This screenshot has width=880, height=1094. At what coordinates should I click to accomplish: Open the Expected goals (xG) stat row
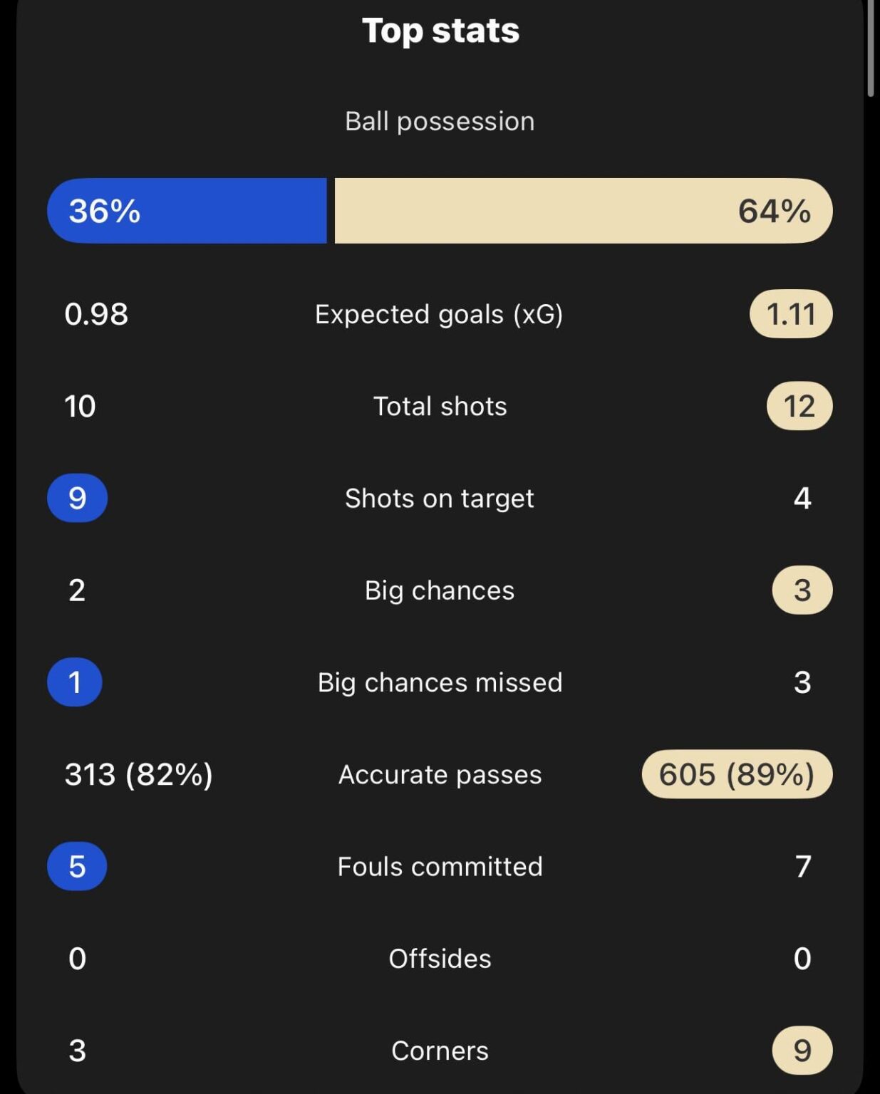coord(440,314)
